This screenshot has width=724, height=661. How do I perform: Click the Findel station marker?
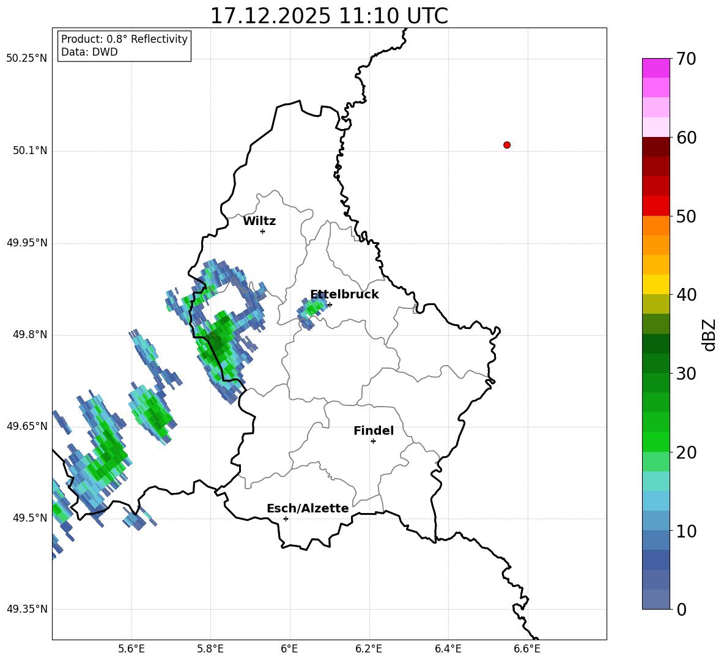tap(373, 441)
